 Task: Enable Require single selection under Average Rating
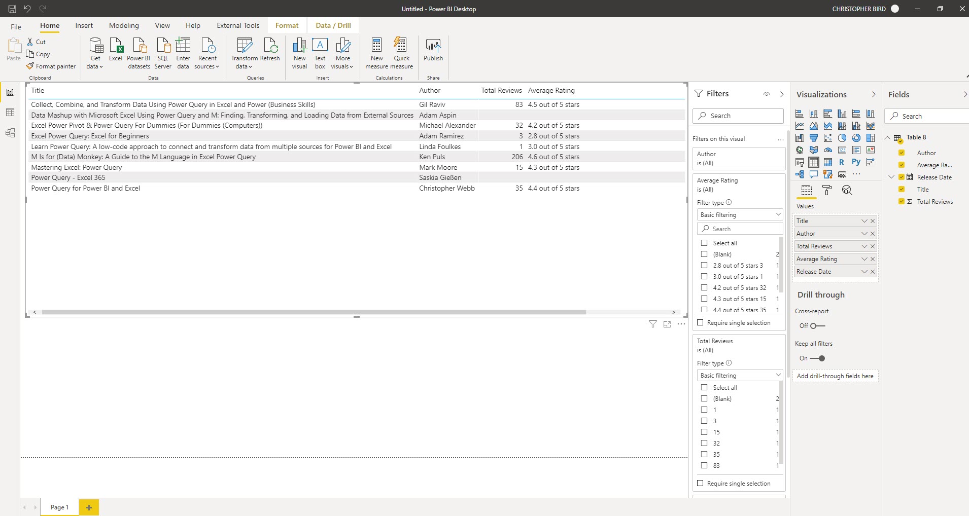tap(701, 322)
